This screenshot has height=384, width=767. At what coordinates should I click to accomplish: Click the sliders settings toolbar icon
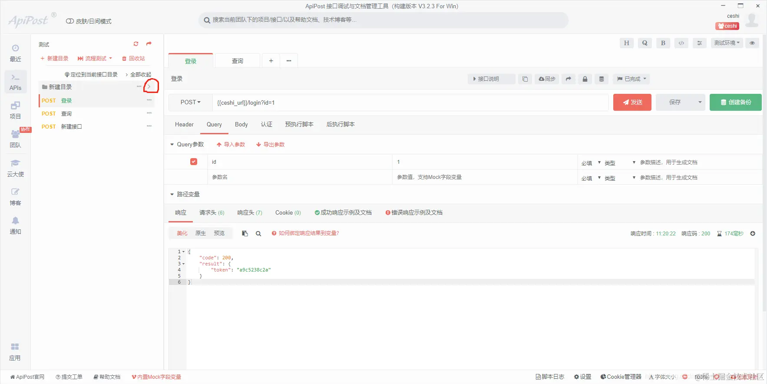(x=699, y=43)
